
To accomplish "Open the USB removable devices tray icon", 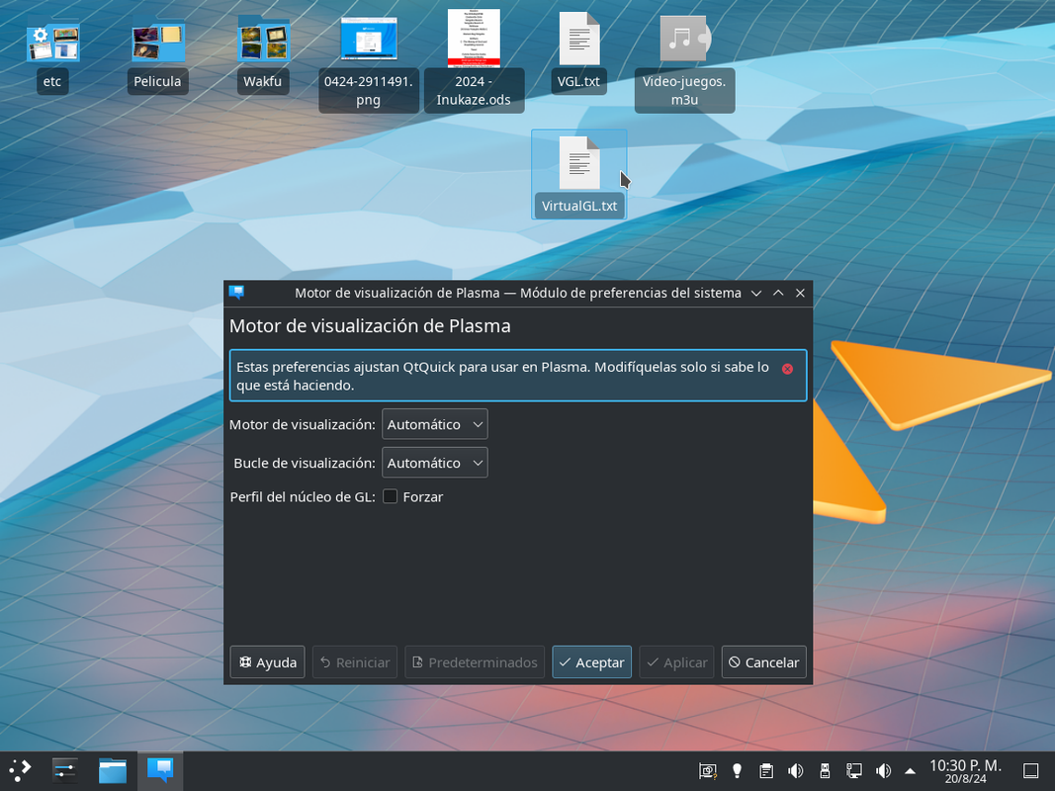I will (x=825, y=771).
